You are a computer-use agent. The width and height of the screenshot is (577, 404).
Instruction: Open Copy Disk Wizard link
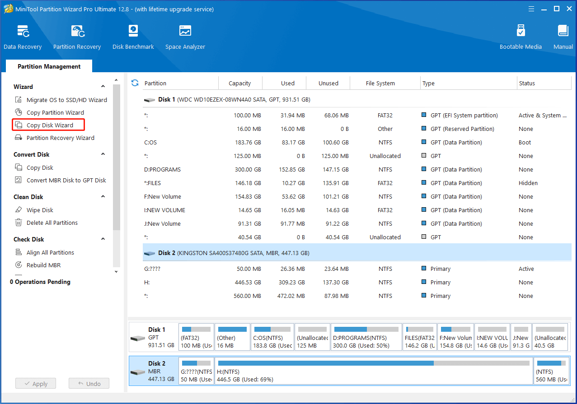(x=50, y=125)
